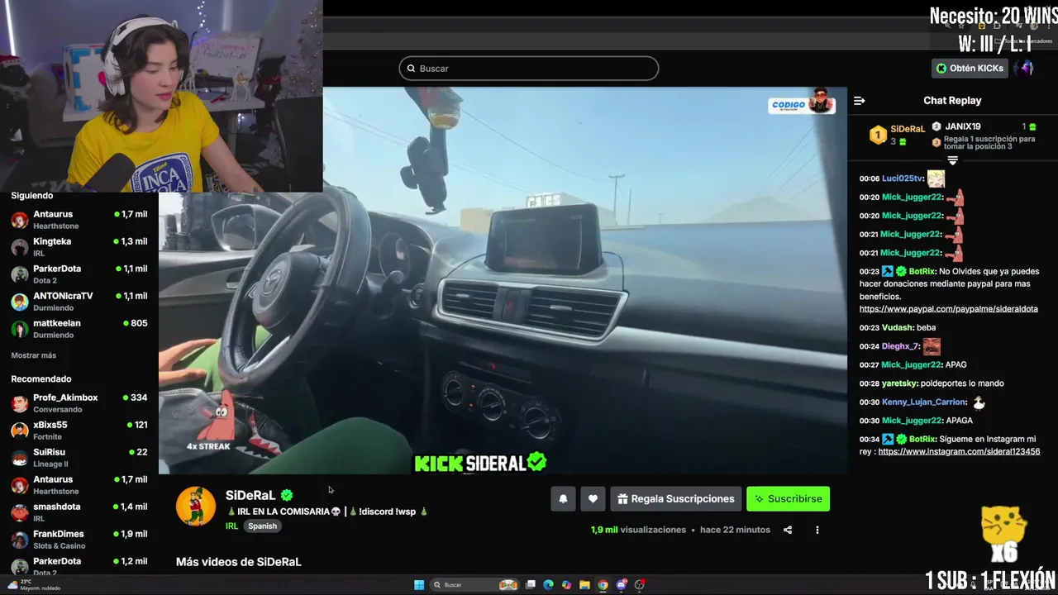This screenshot has height=595, width=1058.
Task: Click SiDeRaL top gifter entry
Action: tap(897, 135)
